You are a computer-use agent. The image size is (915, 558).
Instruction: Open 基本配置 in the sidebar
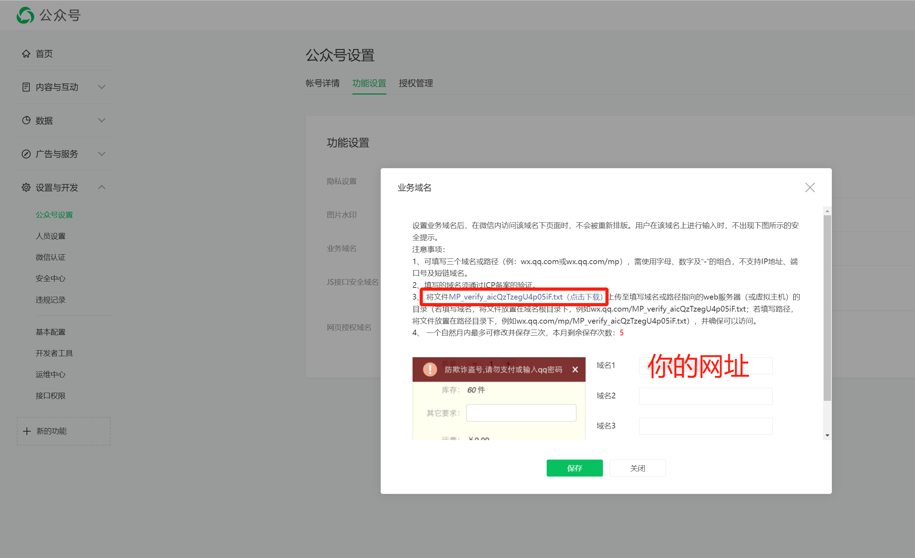click(x=51, y=332)
